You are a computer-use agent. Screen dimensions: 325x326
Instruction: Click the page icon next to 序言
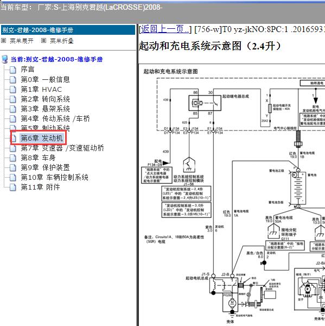13,70
